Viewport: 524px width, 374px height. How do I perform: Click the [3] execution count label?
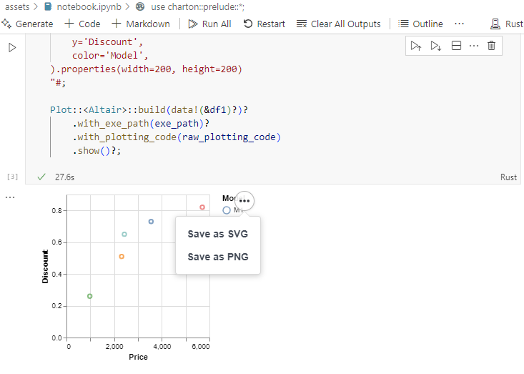[12, 177]
